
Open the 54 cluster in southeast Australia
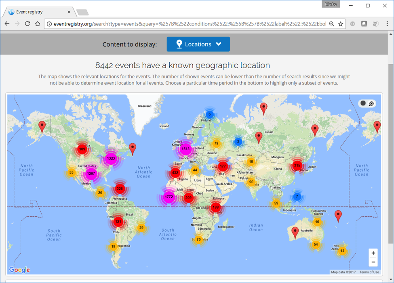(316, 244)
